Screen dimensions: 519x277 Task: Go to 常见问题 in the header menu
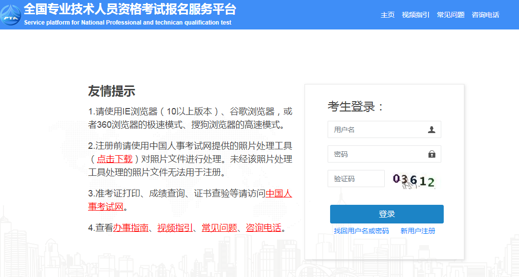(x=451, y=15)
